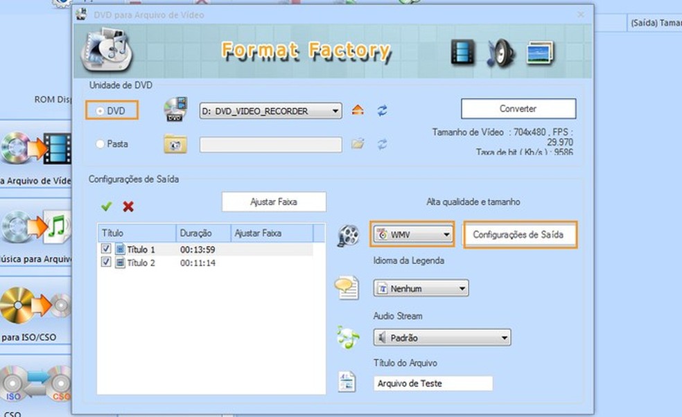Uncheck the Título 1 checkbox
The width and height of the screenshot is (682, 417).
105,249
